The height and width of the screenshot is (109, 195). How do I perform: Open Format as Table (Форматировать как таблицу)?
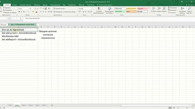pyautogui.click(x=109, y=10)
